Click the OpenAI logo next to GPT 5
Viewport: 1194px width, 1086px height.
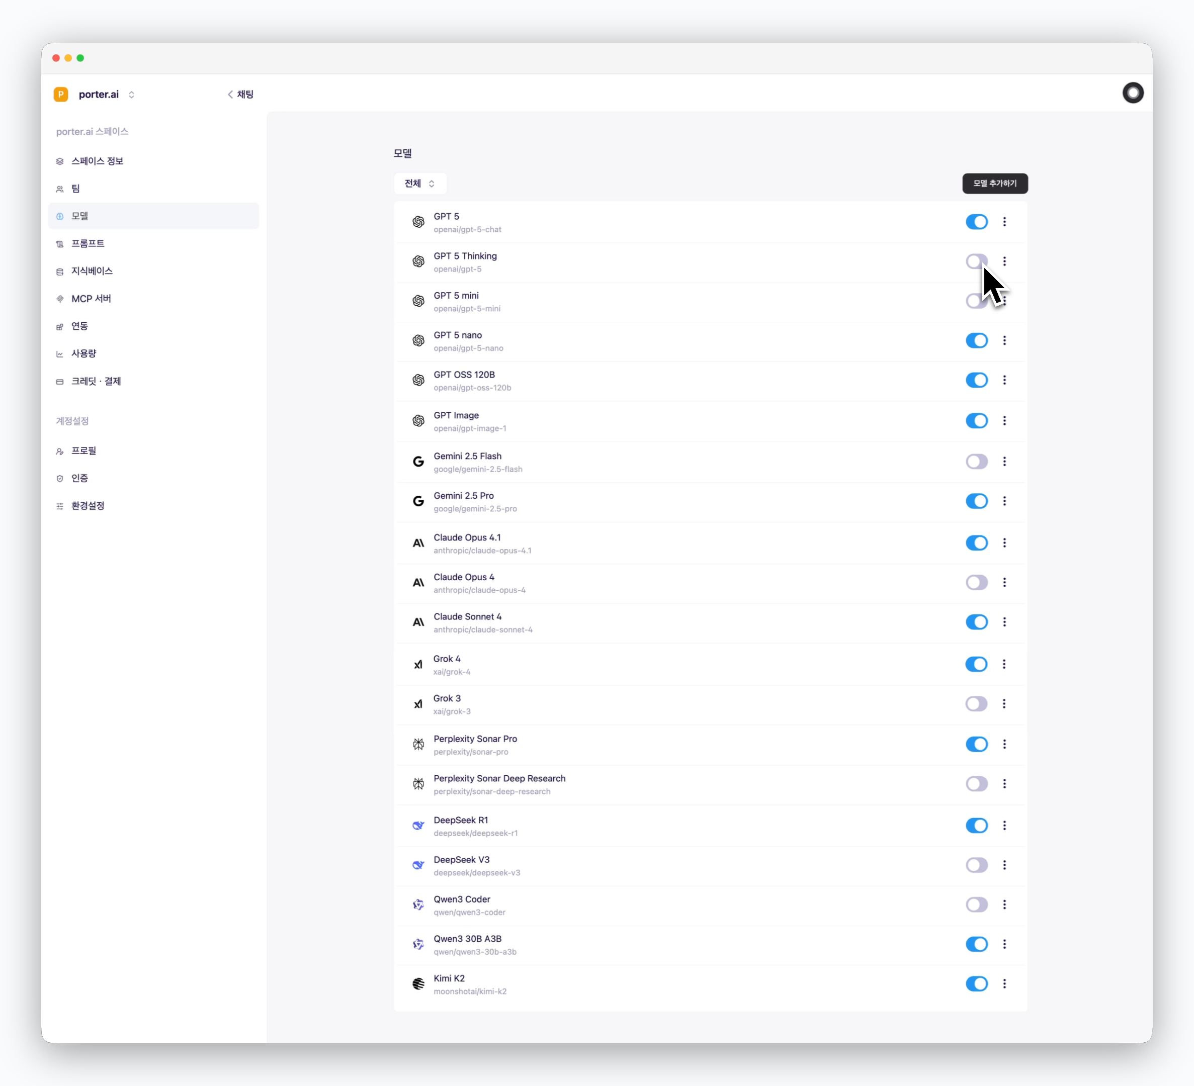419,222
